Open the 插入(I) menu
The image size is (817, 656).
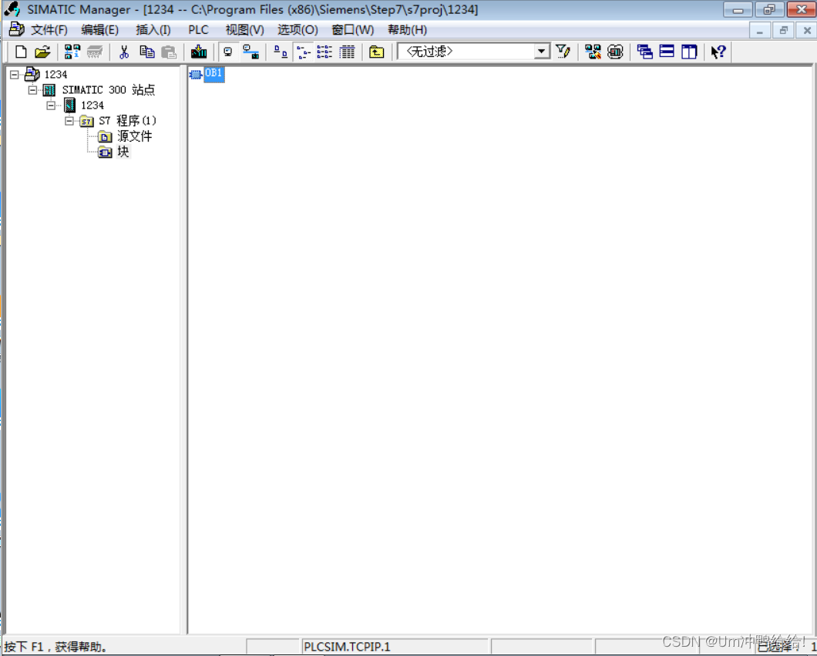point(153,30)
